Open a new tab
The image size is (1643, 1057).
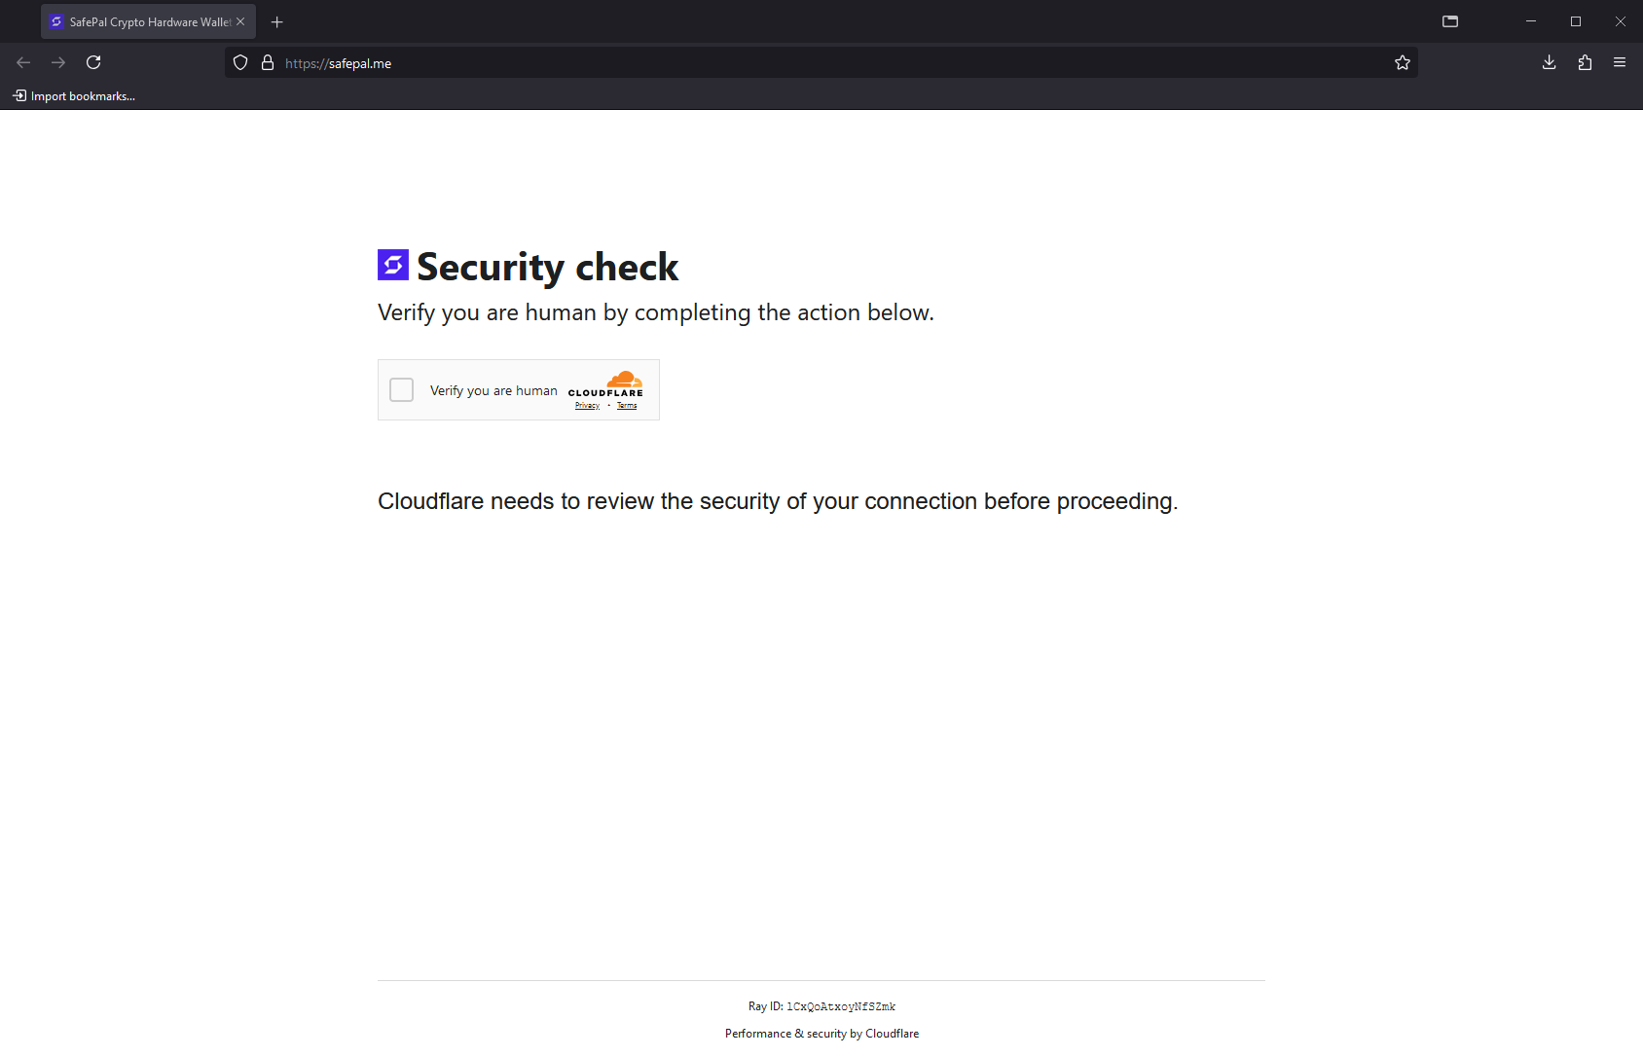(x=277, y=21)
